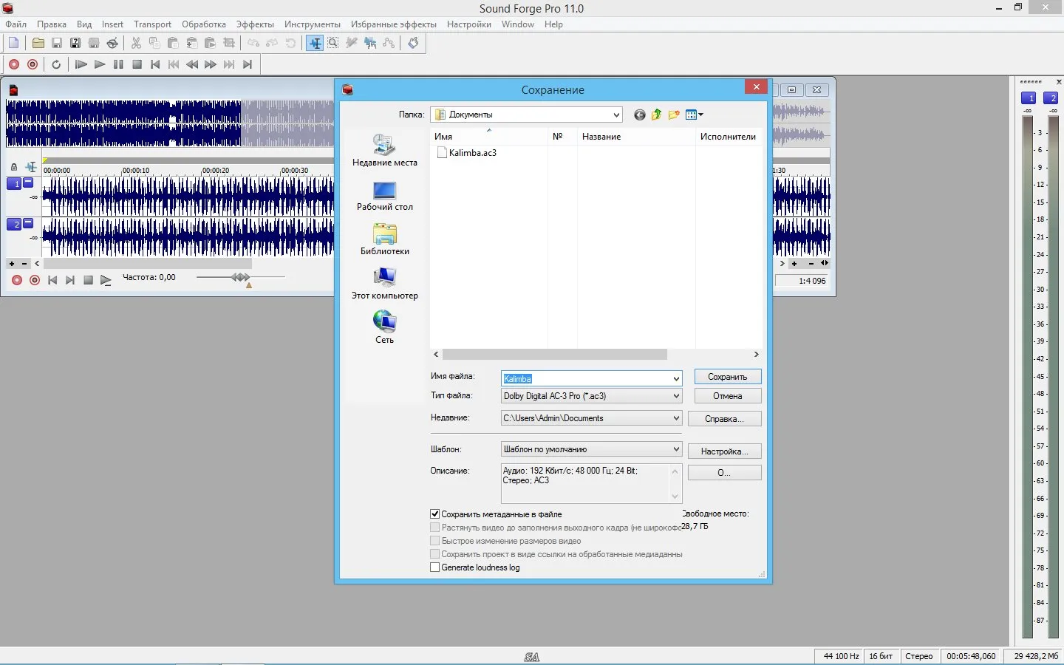Create new folder in save dialog
1064x665 pixels.
(x=674, y=115)
